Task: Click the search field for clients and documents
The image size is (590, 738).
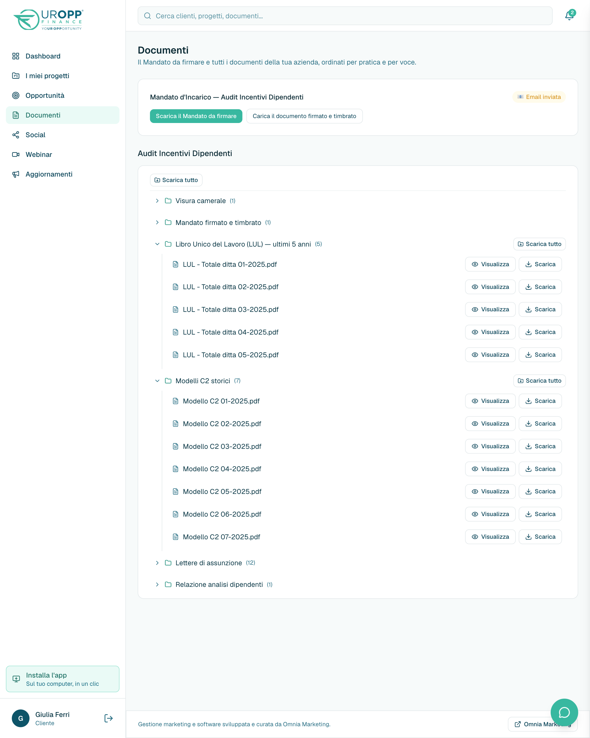Action: click(x=345, y=16)
